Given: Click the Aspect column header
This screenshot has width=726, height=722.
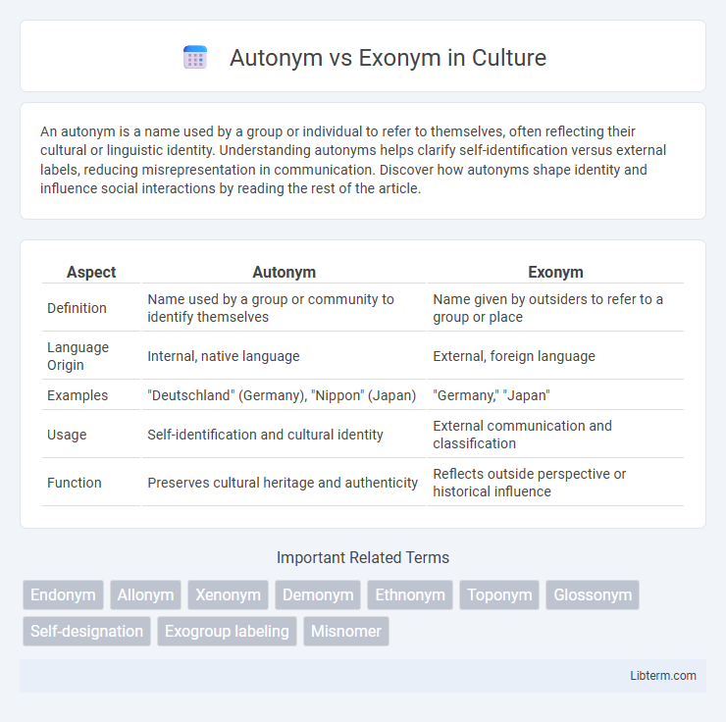Looking at the screenshot, I should coord(91,272).
